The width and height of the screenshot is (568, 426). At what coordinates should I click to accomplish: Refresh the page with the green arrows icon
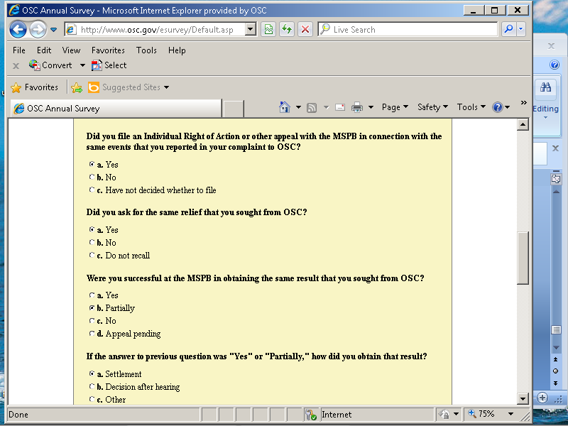click(287, 29)
